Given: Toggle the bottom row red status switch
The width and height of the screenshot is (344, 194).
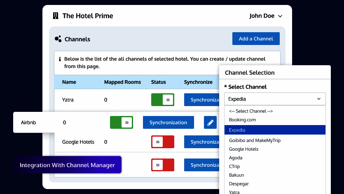Looking at the screenshot, I should (162, 165).
